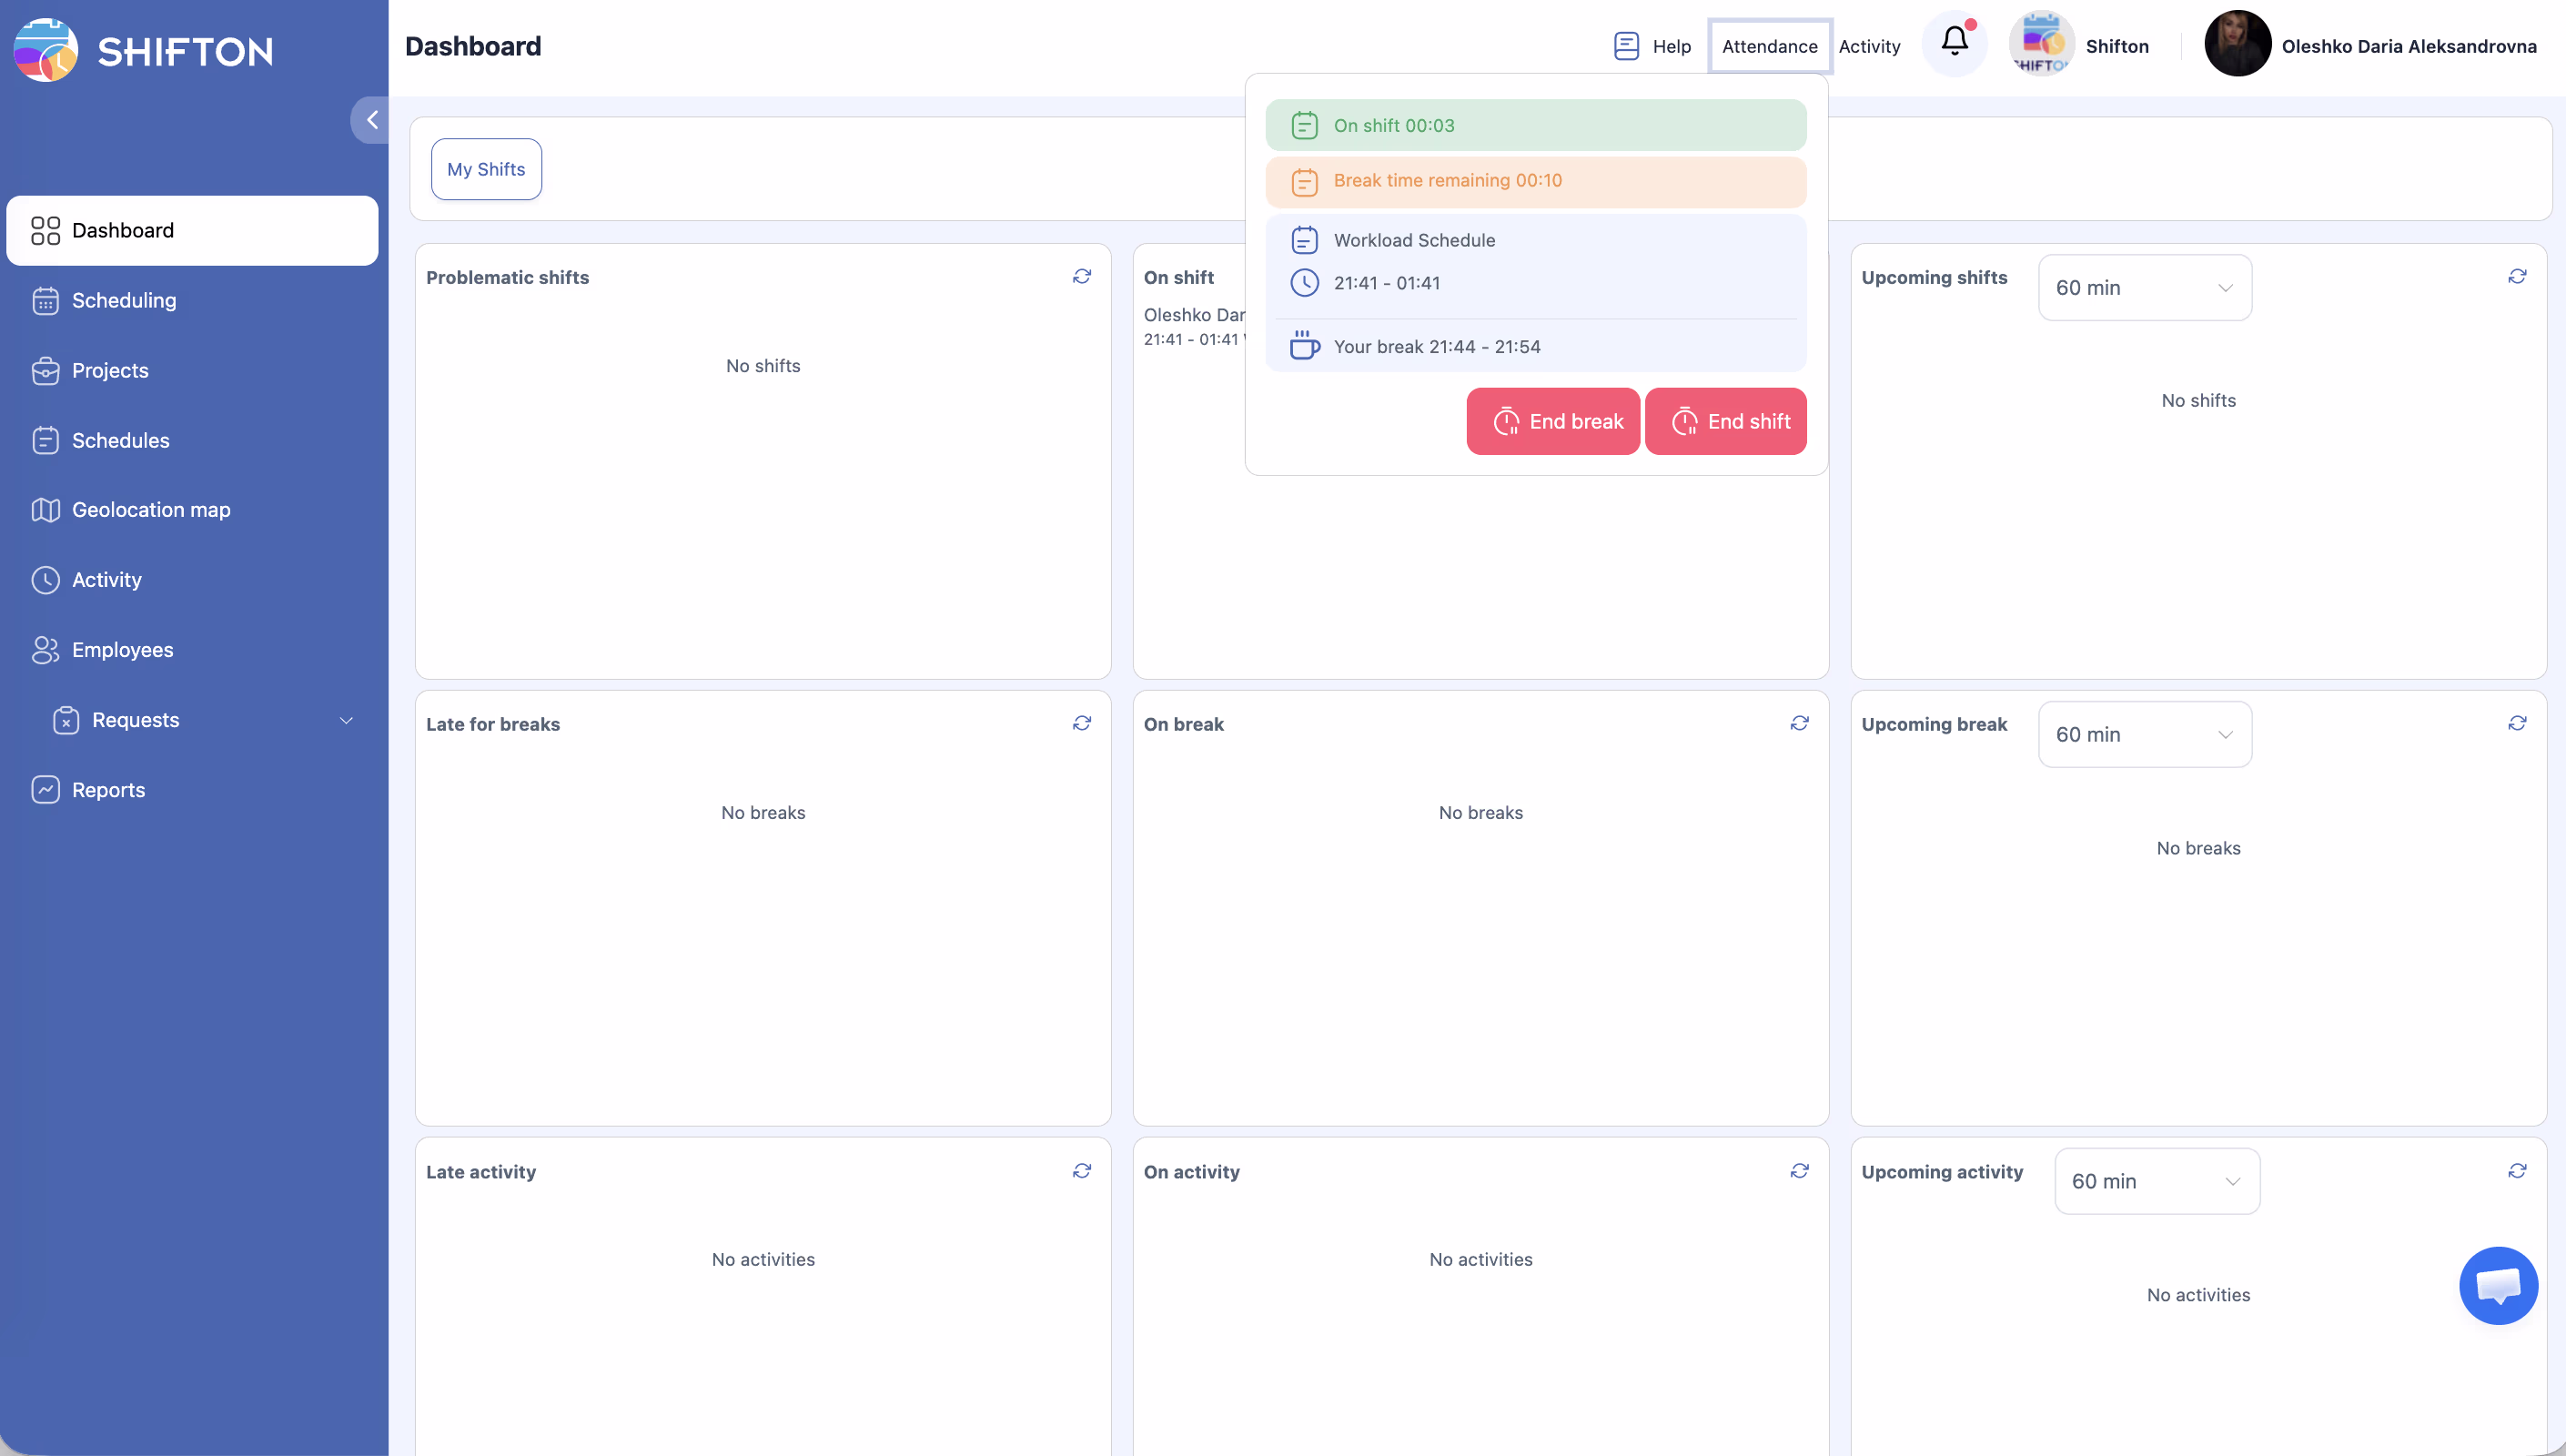The width and height of the screenshot is (2566, 1456).
Task: Refresh the On break panel
Action: click(1799, 723)
